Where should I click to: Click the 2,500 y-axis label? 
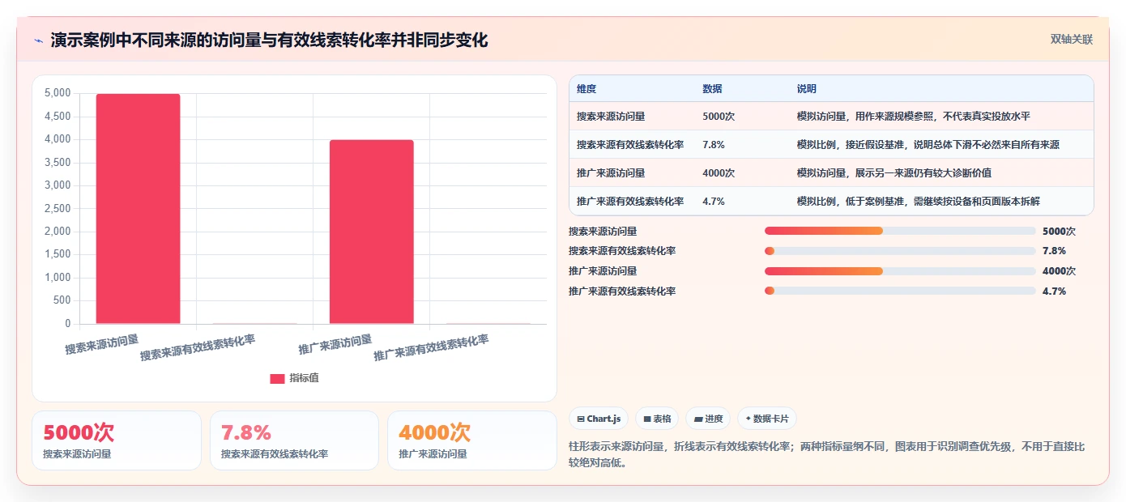(x=57, y=209)
